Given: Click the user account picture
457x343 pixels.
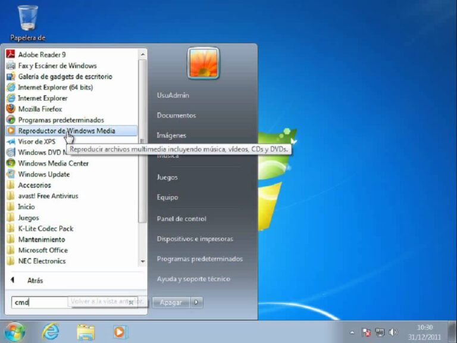Looking at the screenshot, I should click(203, 63).
